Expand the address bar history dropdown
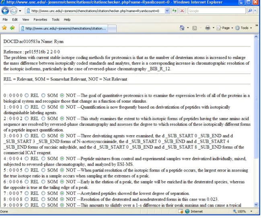The width and height of the screenshot is (261, 218). 167,11
